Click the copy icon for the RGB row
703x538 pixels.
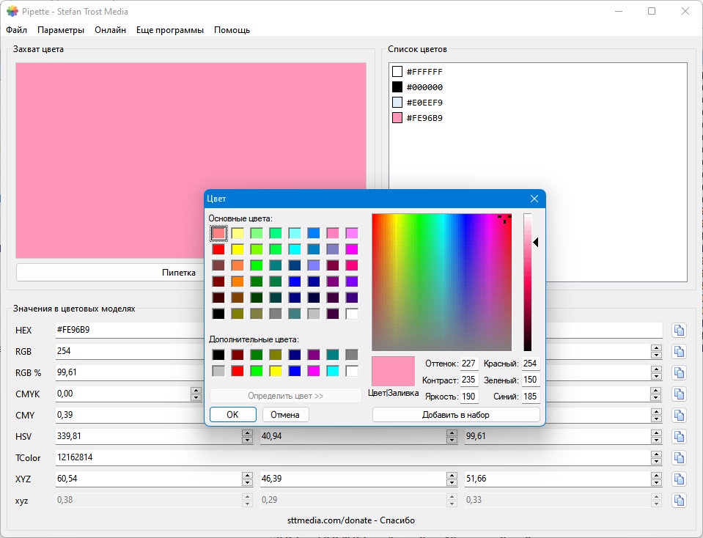[680, 352]
